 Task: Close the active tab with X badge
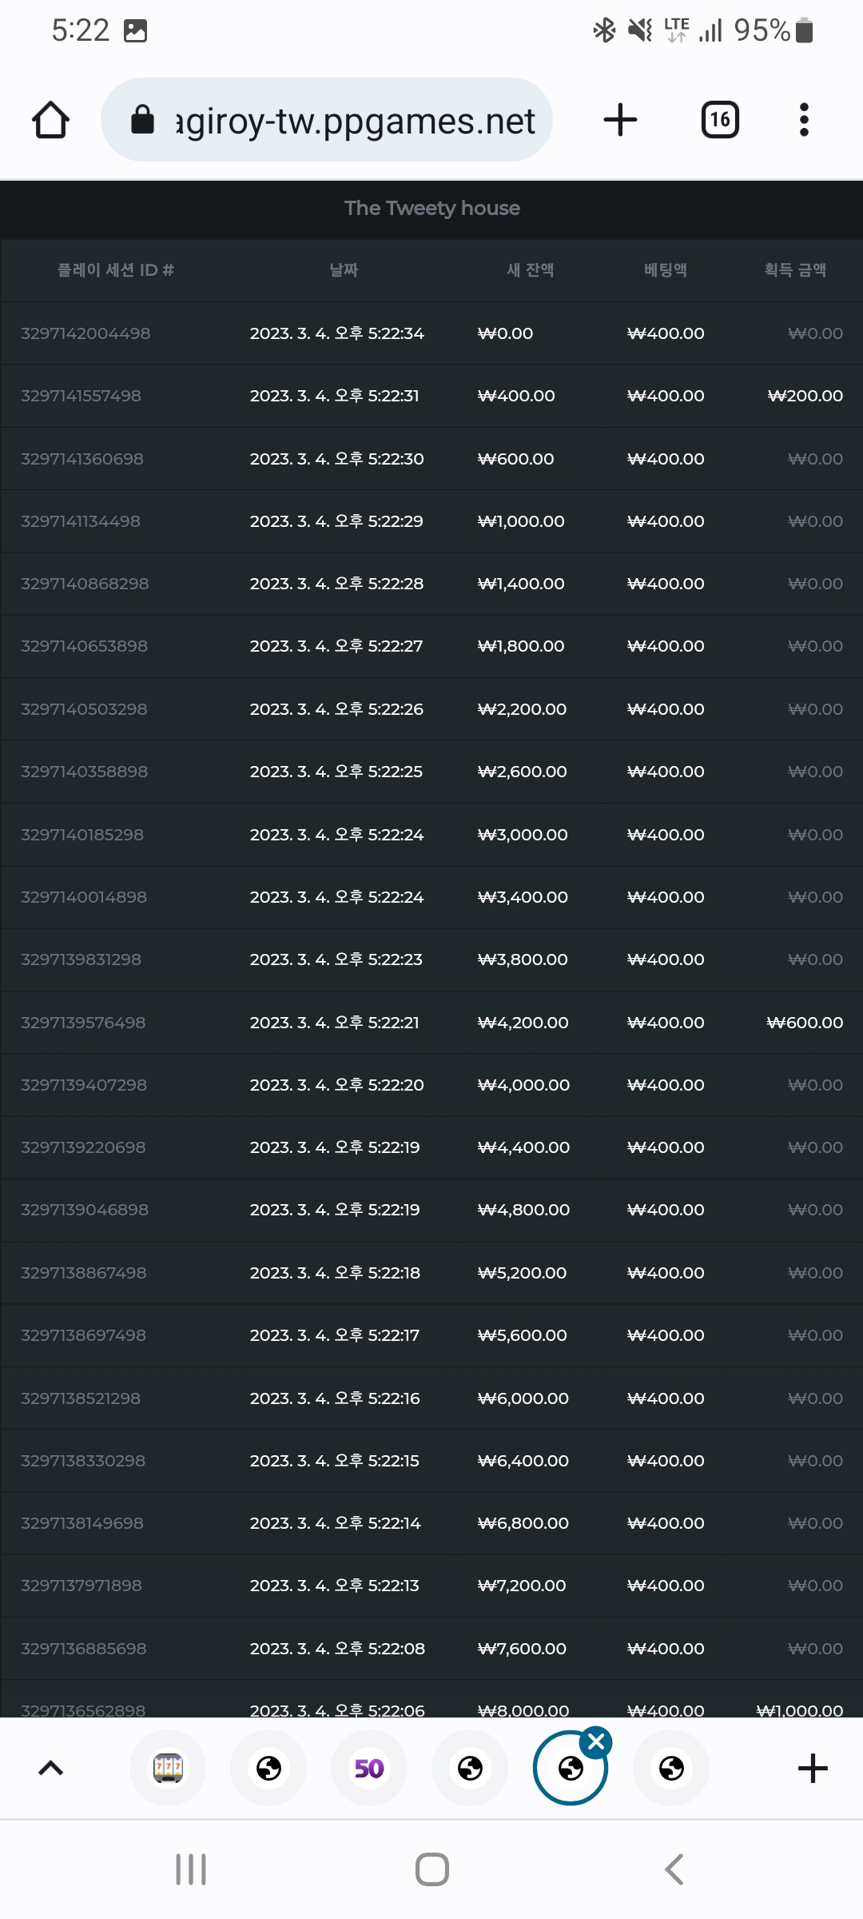click(x=596, y=1741)
